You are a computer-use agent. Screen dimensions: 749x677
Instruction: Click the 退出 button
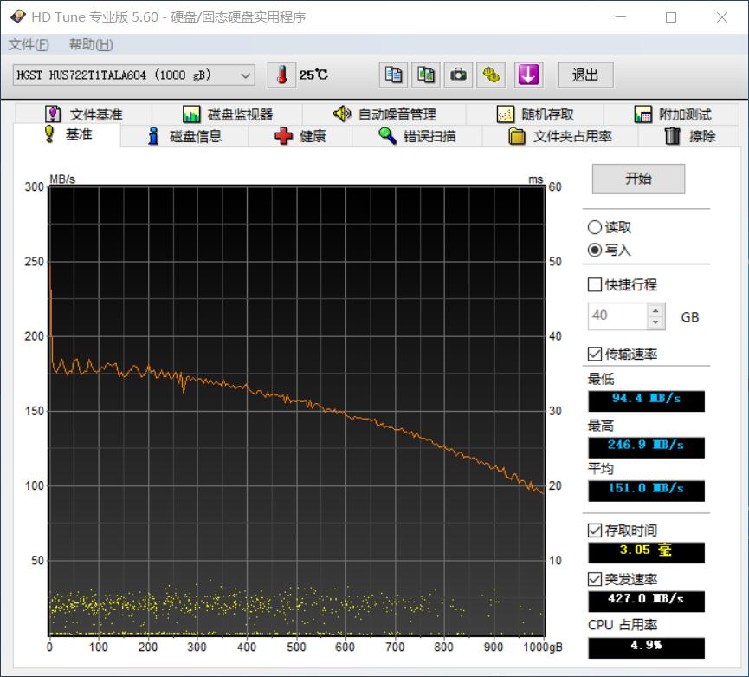coord(585,75)
